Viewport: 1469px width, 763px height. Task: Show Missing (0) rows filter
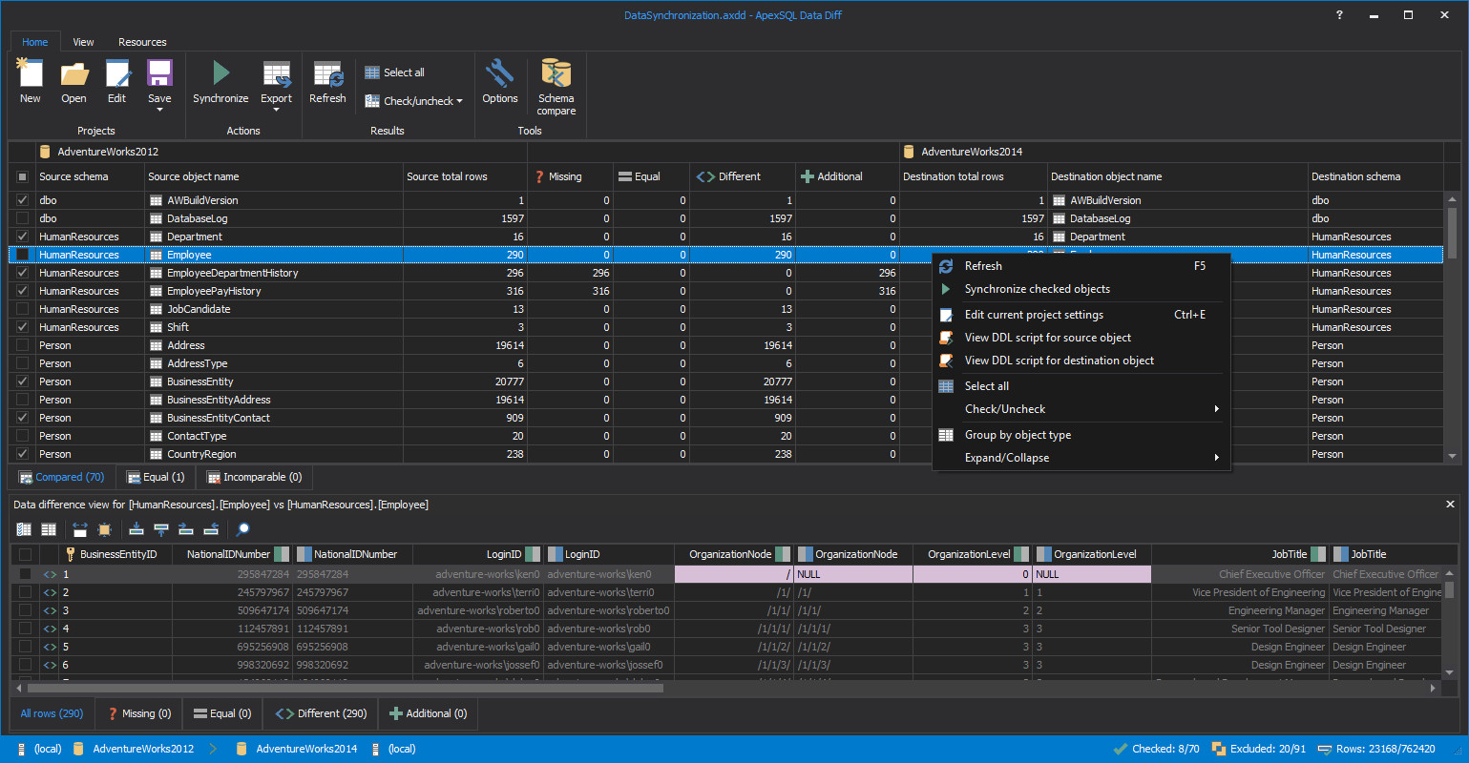(139, 713)
